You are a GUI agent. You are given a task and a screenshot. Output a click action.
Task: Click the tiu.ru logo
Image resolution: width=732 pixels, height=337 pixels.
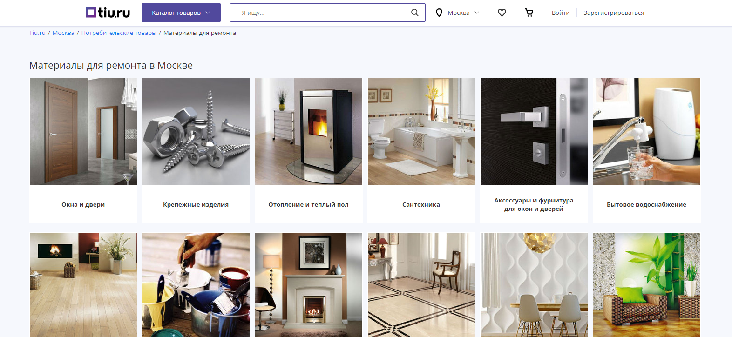click(x=108, y=13)
